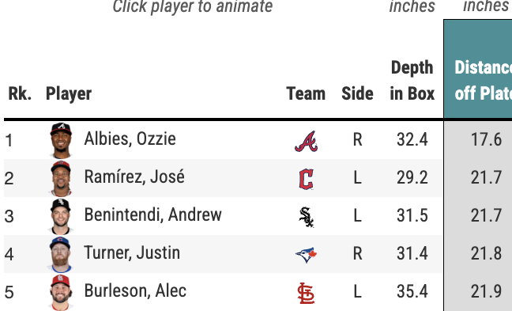Click the Atlanta Braves team logo
Image resolution: width=512 pixels, height=311 pixels.
coord(307,142)
